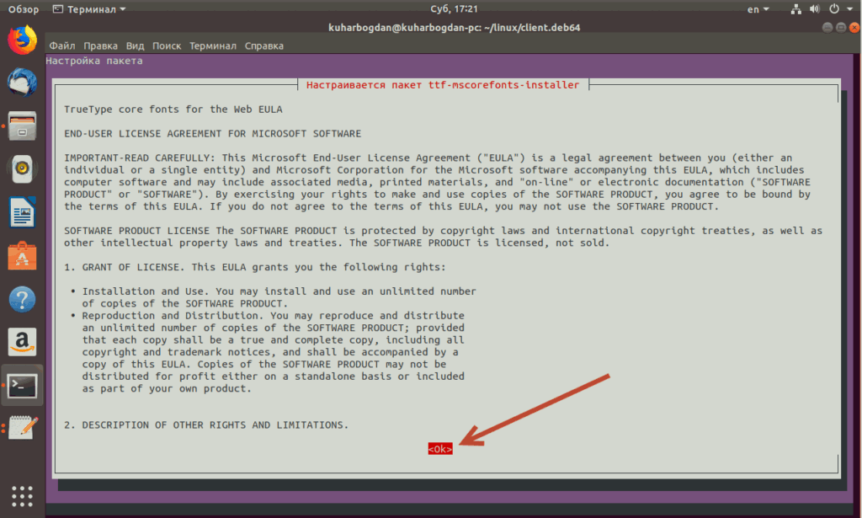This screenshot has width=862, height=518.
Task: Expand the system menu at the power icon
Action: 838,9
